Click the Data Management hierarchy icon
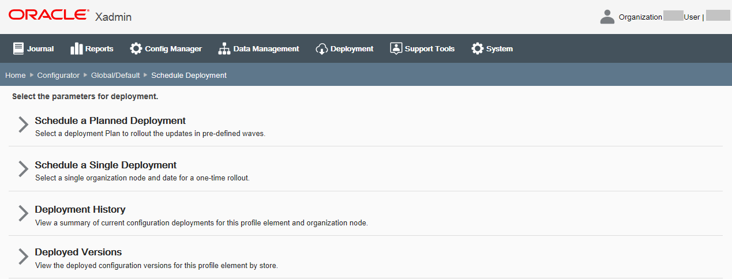Image resolution: width=732 pixels, height=279 pixels. pos(224,48)
